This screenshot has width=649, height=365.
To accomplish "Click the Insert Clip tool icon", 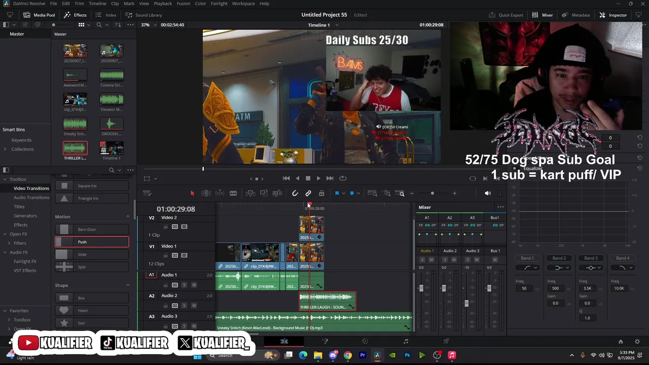I will 250,193.
